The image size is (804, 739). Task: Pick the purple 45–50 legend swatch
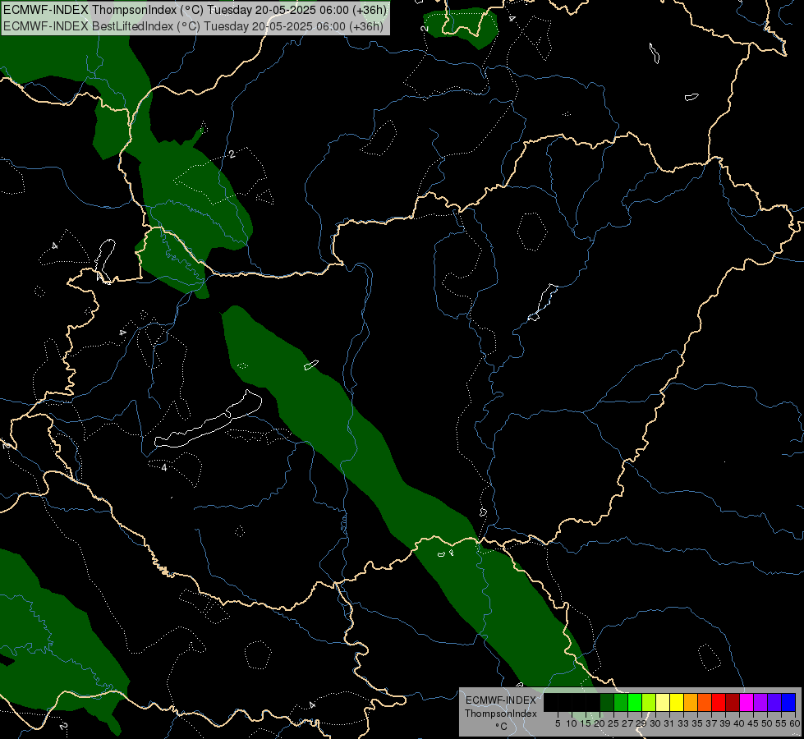pyautogui.click(x=760, y=703)
